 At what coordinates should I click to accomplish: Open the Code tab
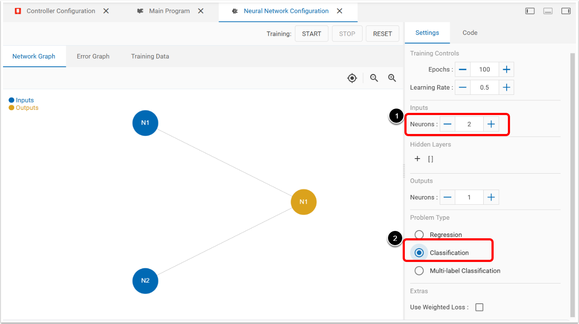coord(469,33)
